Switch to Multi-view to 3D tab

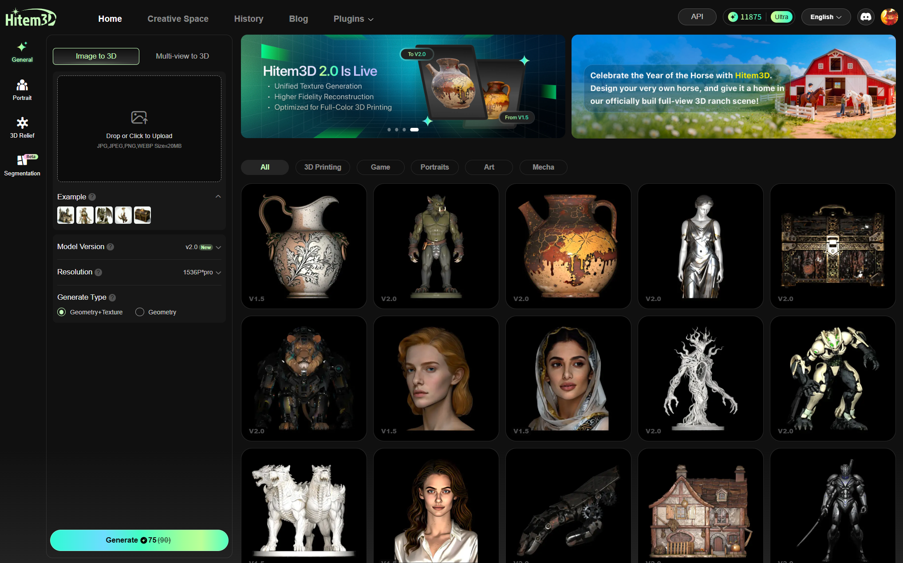point(182,56)
